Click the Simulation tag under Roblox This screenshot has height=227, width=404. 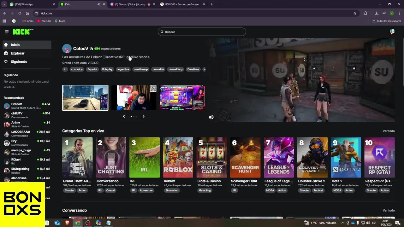tap(172, 190)
